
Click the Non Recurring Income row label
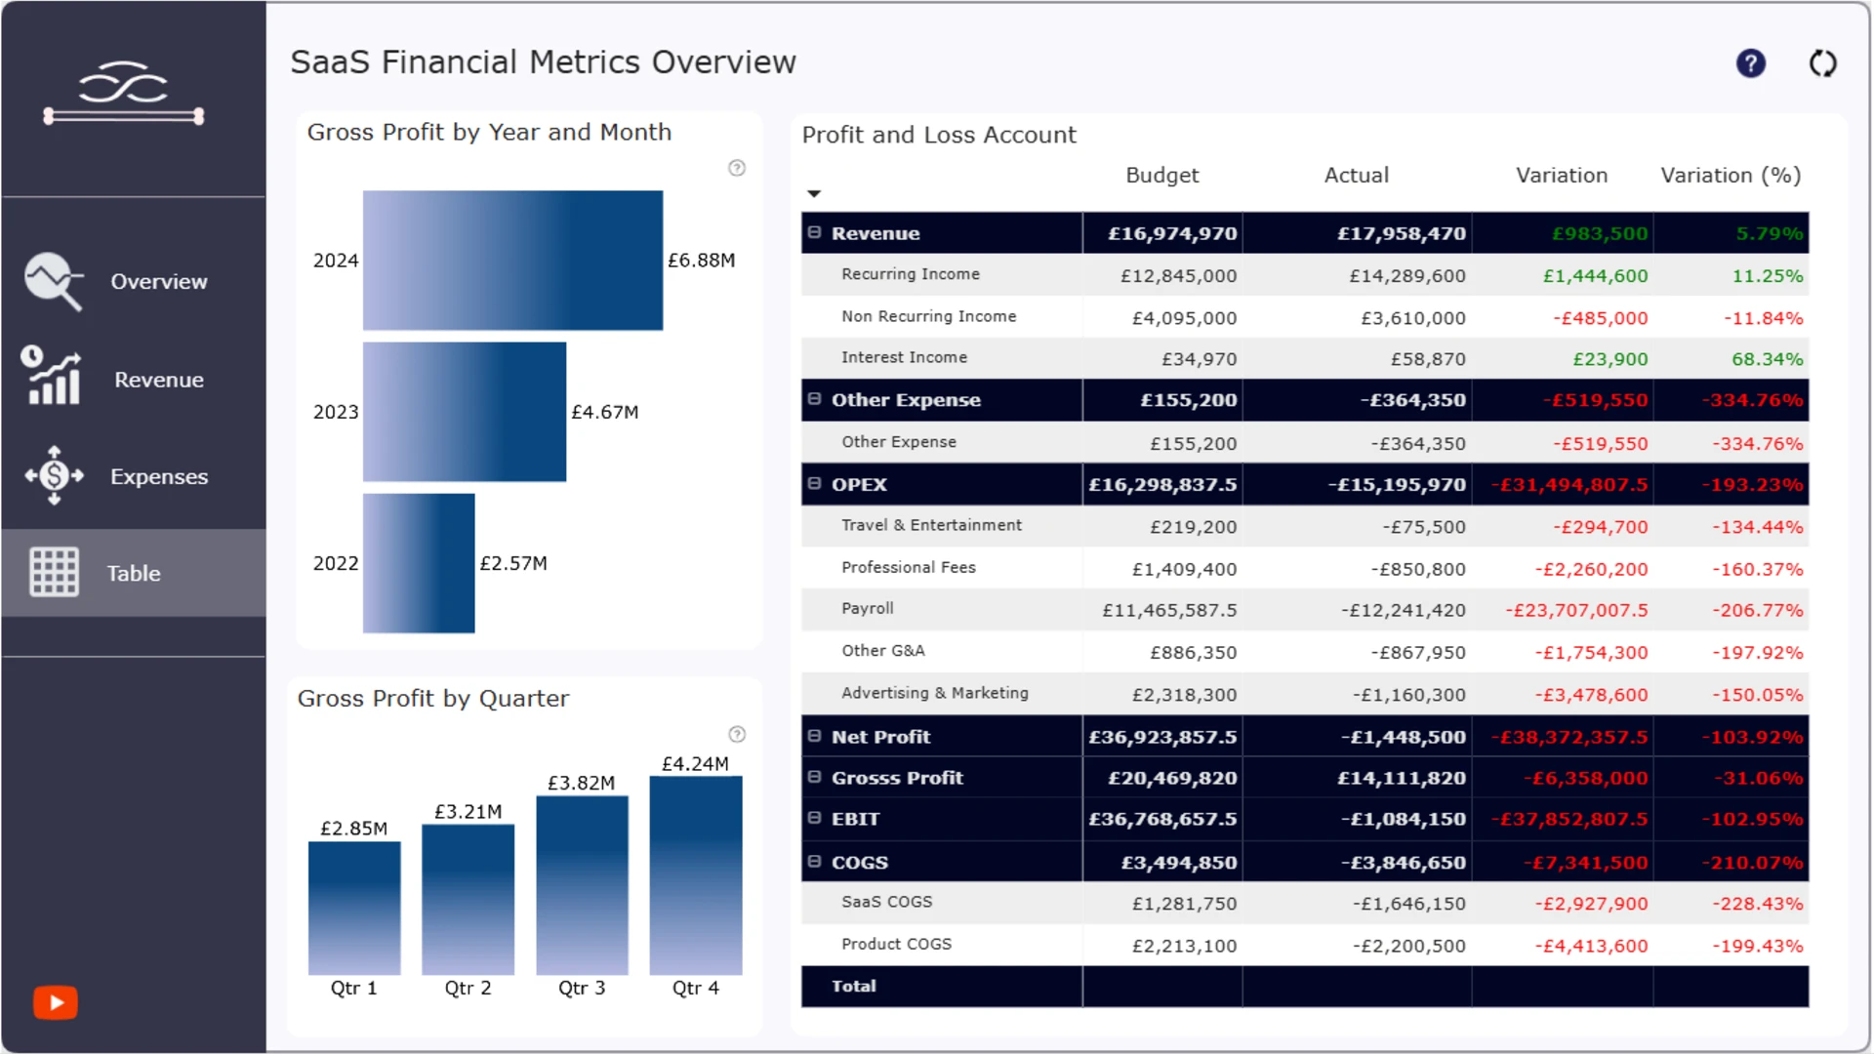929,316
